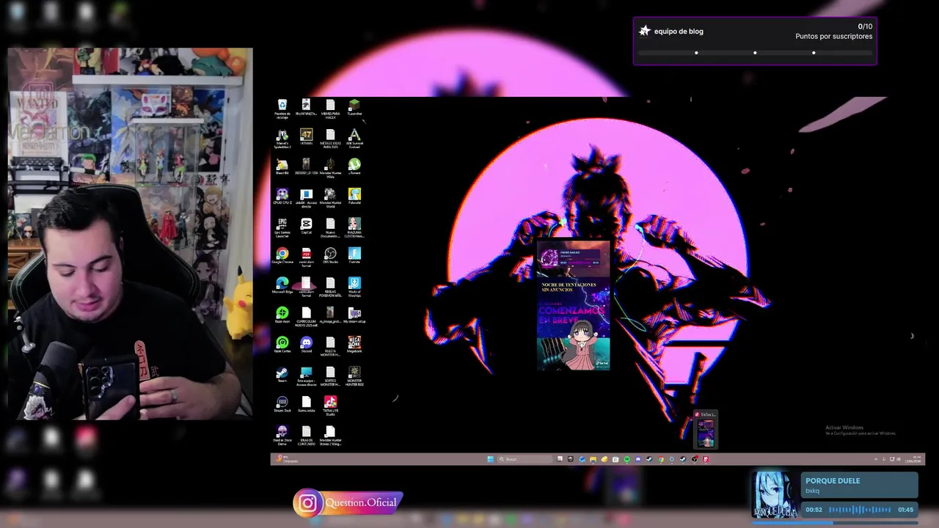Click the Question.Oficial Instagram badge
The image size is (939, 528).
click(348, 502)
